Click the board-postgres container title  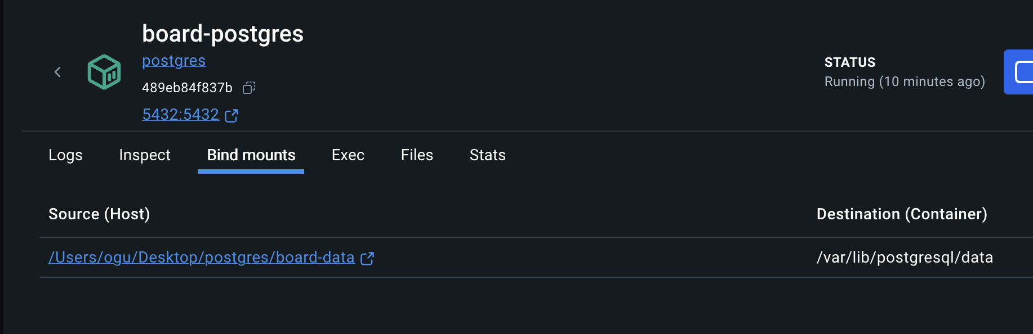coord(222,34)
